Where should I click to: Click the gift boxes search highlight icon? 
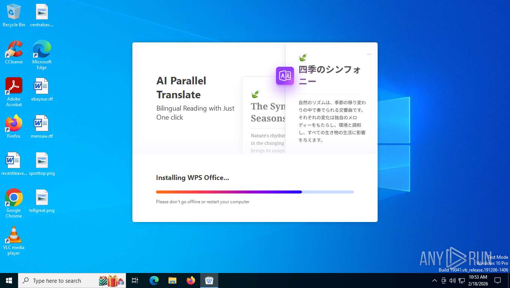point(111,280)
